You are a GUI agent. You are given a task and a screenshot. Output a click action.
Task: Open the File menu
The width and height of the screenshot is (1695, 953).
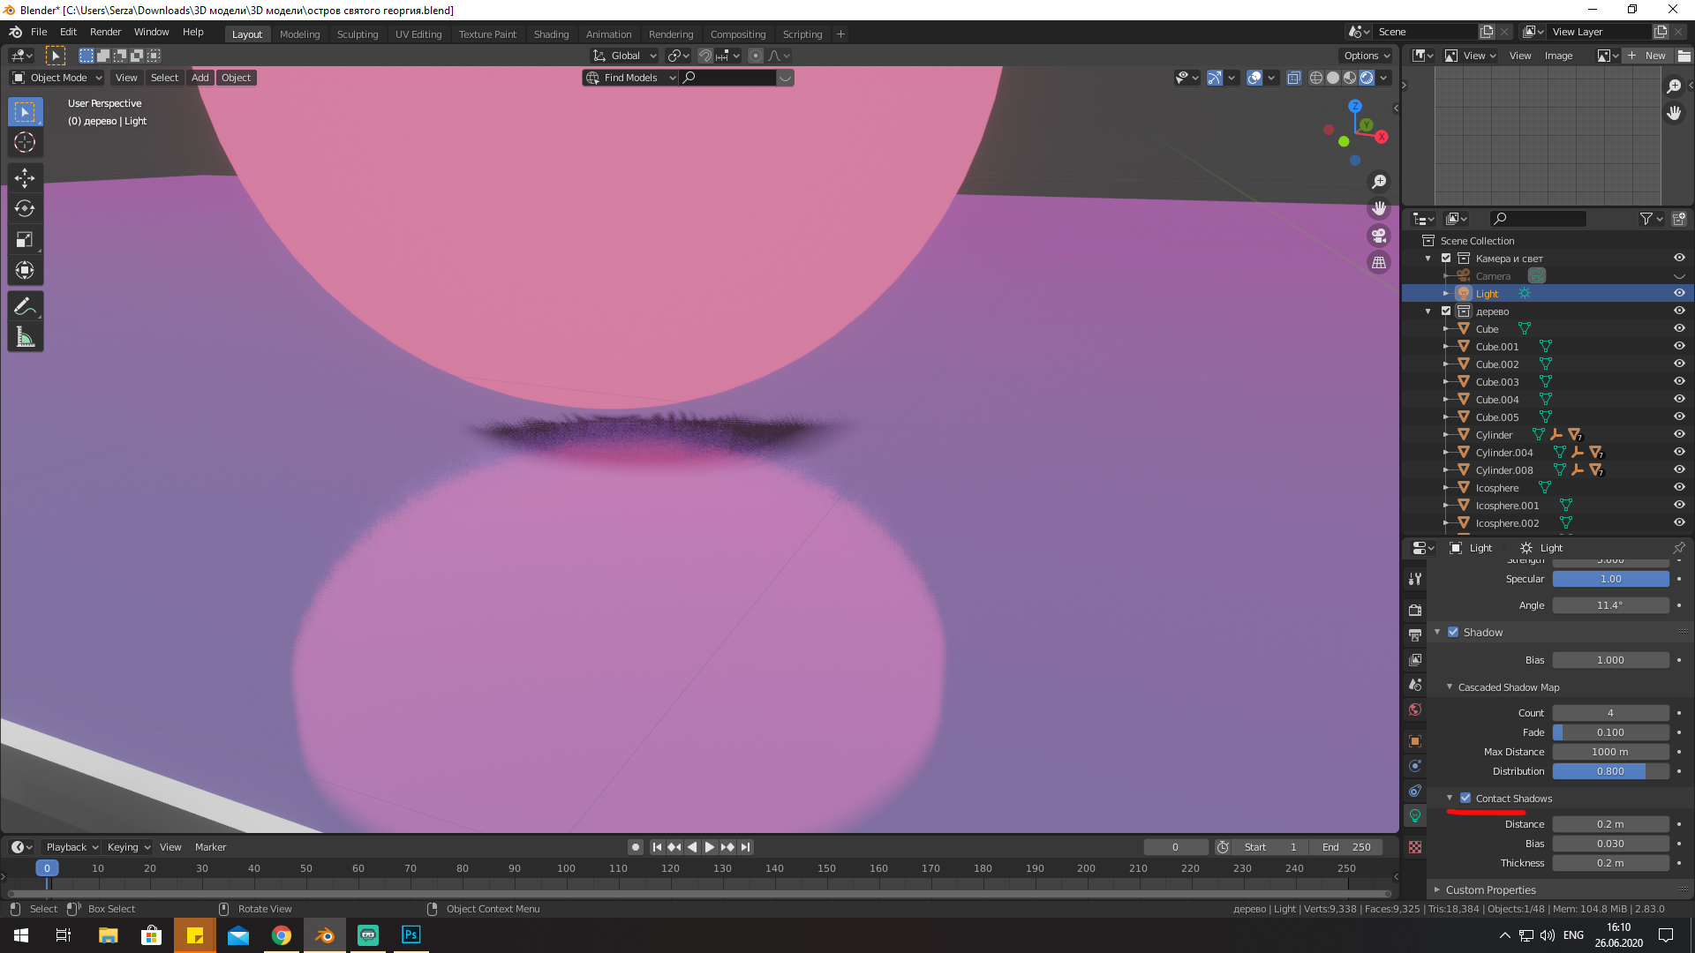[39, 32]
